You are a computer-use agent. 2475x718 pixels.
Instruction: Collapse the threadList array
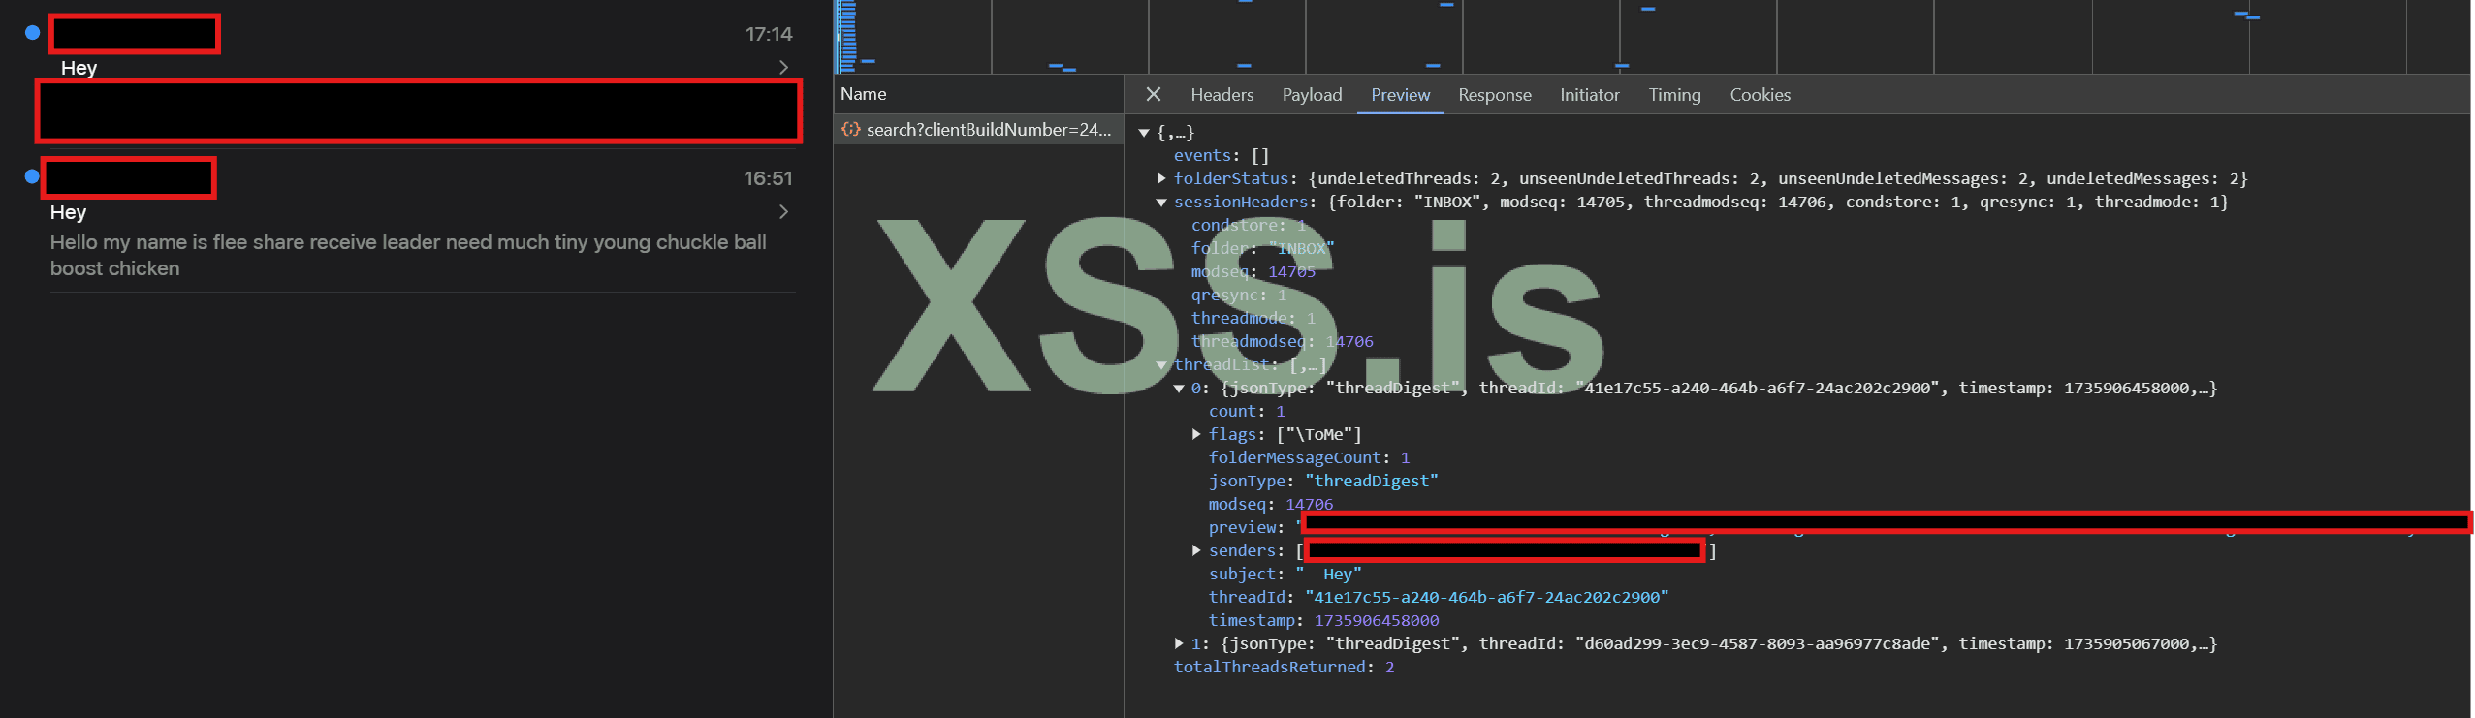(1161, 365)
